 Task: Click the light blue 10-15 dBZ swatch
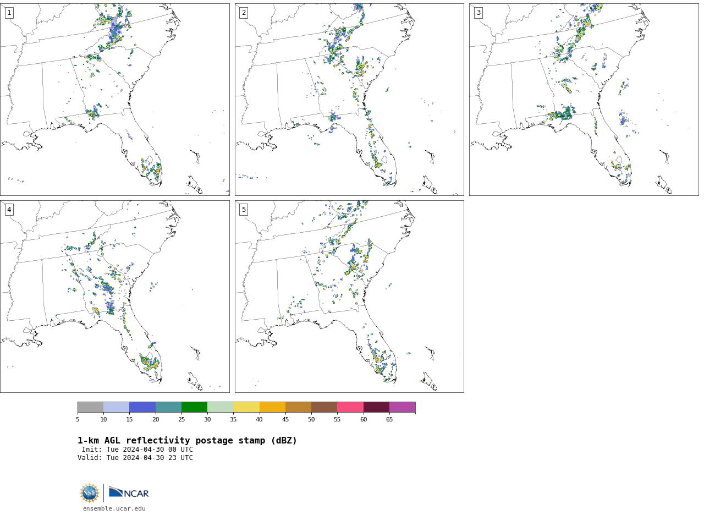pos(116,407)
